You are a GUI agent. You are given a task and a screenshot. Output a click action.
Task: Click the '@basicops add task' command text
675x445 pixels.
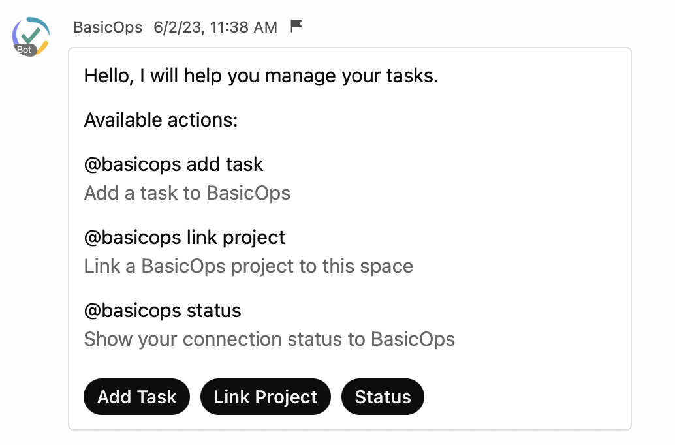coord(174,164)
